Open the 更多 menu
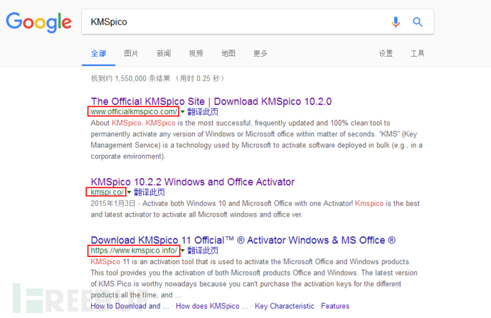 (x=260, y=53)
